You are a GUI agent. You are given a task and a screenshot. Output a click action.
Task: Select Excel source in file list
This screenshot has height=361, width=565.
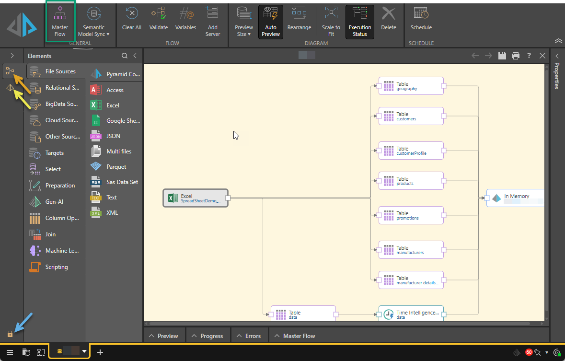click(x=113, y=105)
